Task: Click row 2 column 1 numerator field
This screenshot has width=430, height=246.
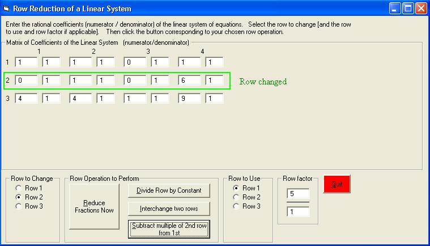Action: (x=26, y=80)
